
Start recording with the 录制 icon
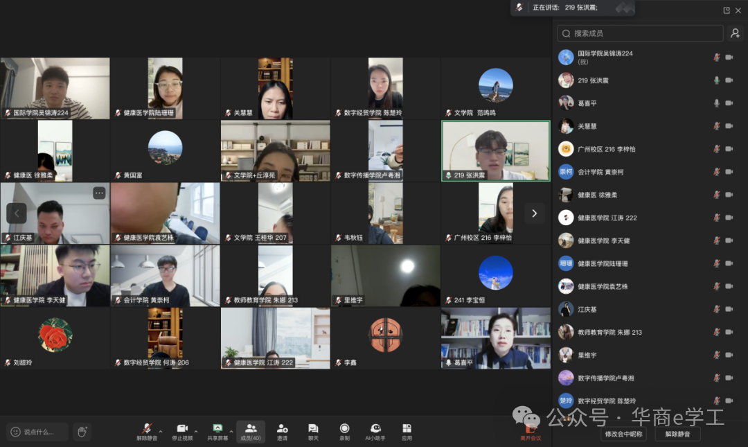pyautogui.click(x=344, y=432)
